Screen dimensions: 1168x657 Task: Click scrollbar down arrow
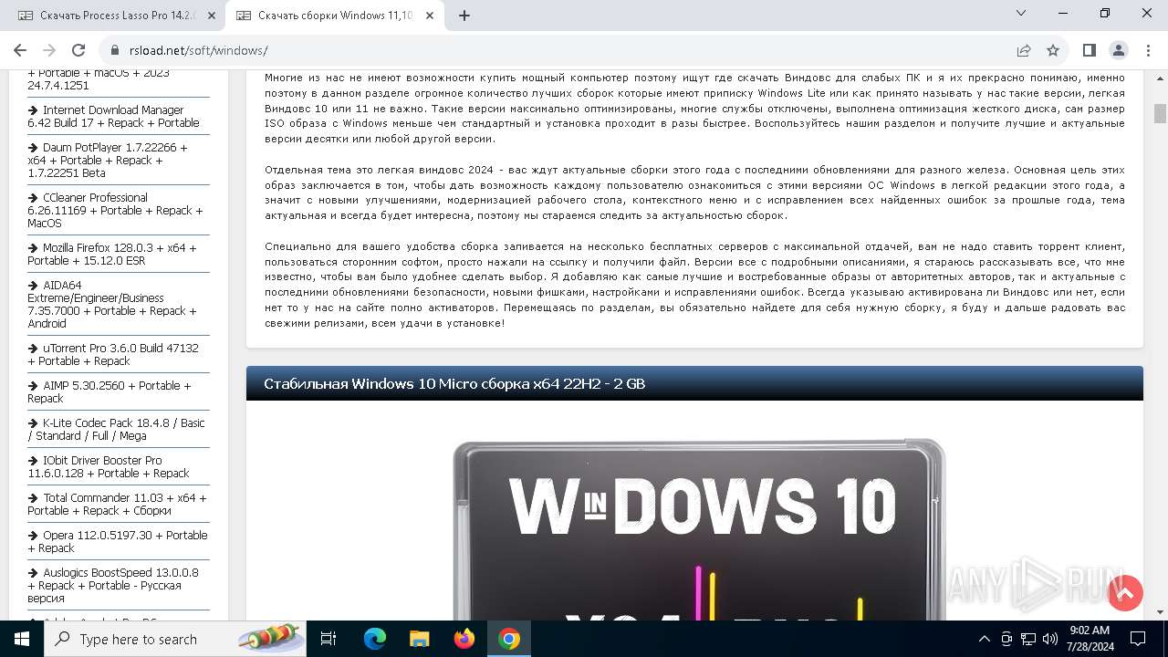coord(1160,612)
